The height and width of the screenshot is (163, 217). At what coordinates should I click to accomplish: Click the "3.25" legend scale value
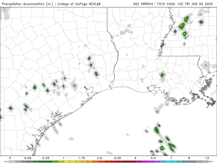(117, 158)
